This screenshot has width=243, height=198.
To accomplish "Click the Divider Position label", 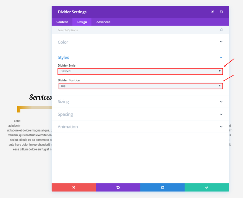I will 69,80.
